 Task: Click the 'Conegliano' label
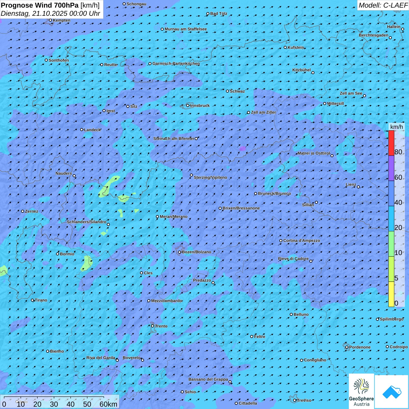click(x=315, y=360)
